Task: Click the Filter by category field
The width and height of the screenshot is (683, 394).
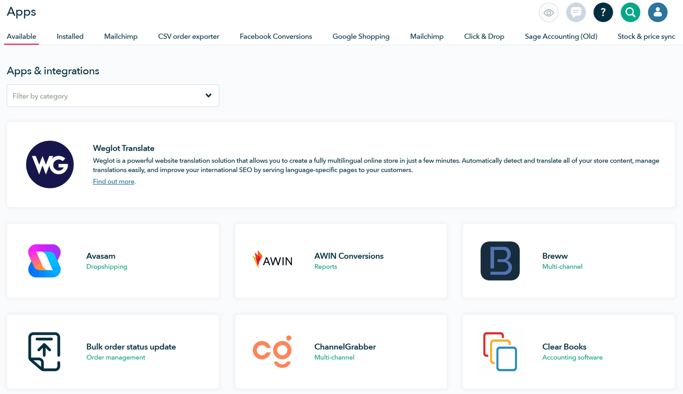Action: click(113, 96)
